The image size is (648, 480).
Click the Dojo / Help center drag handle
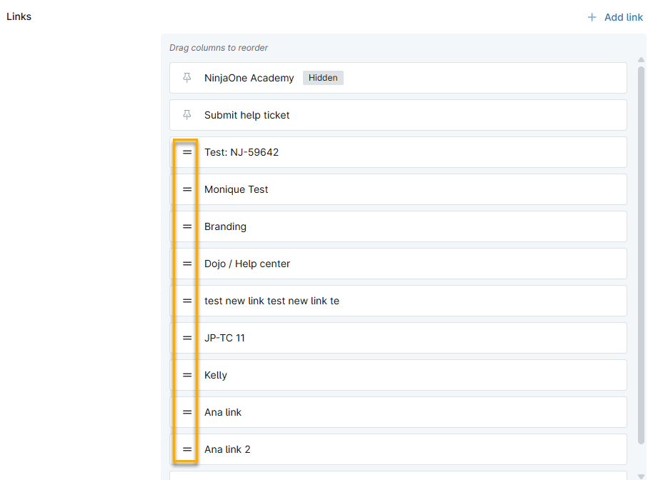187,264
